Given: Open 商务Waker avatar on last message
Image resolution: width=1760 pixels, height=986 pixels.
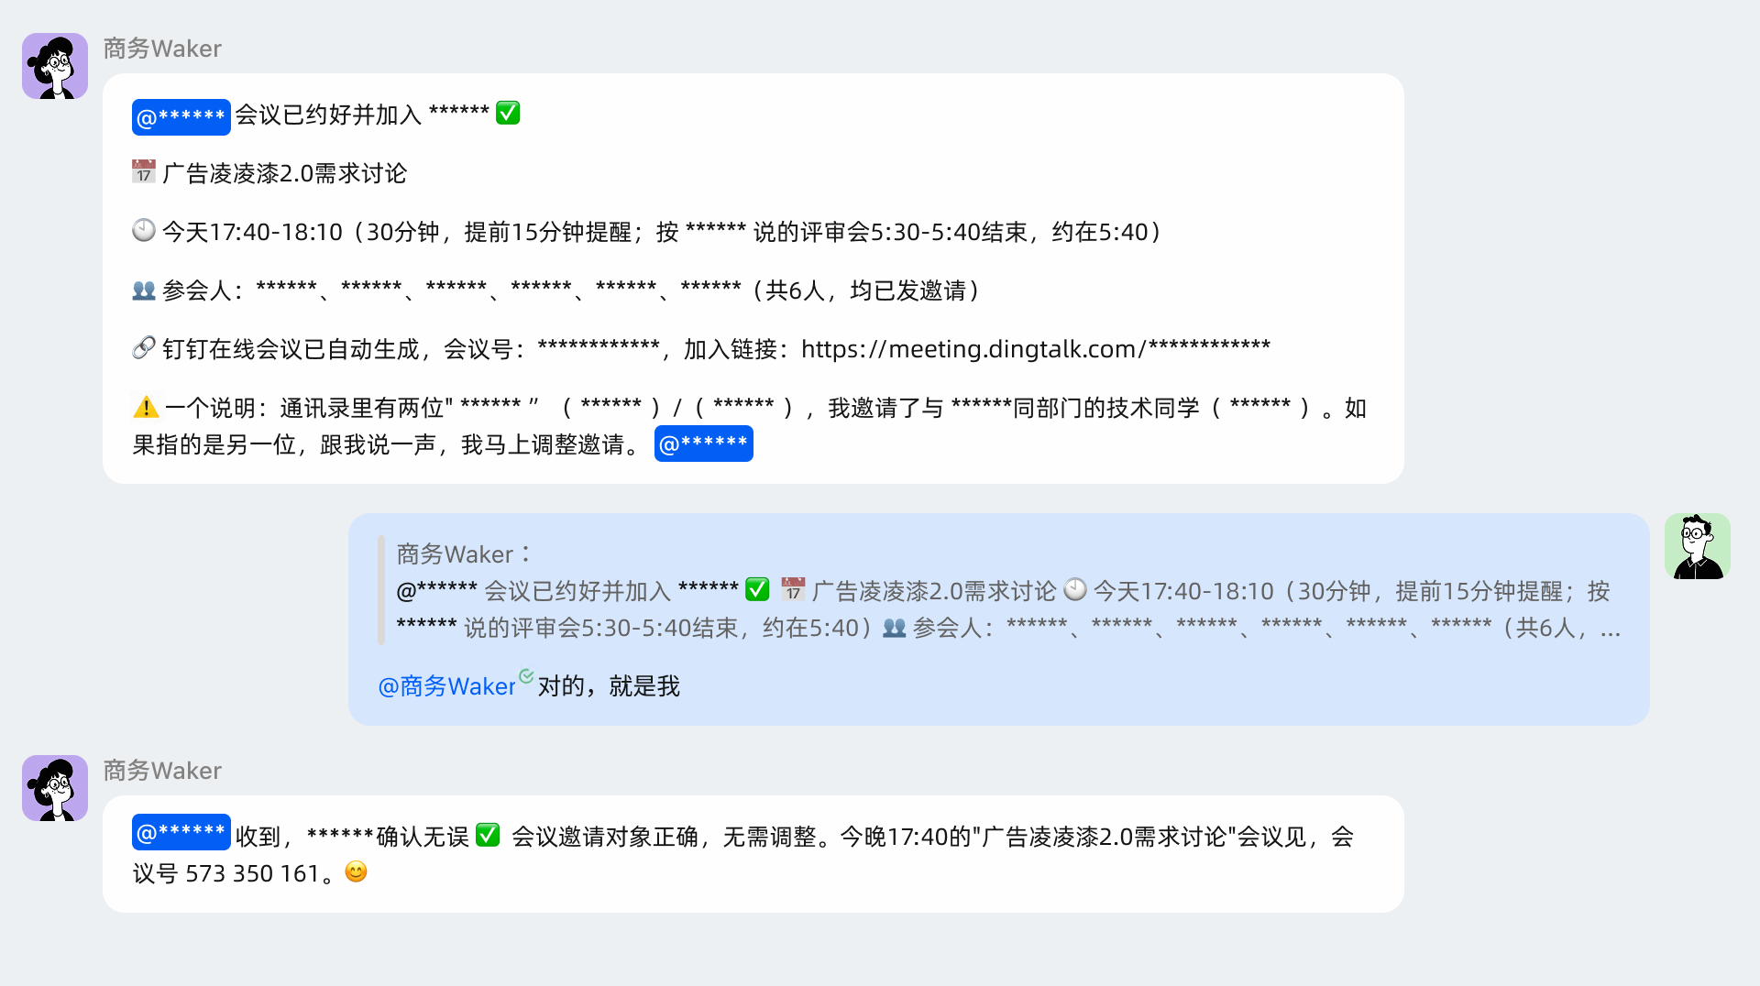Looking at the screenshot, I should coord(55,788).
